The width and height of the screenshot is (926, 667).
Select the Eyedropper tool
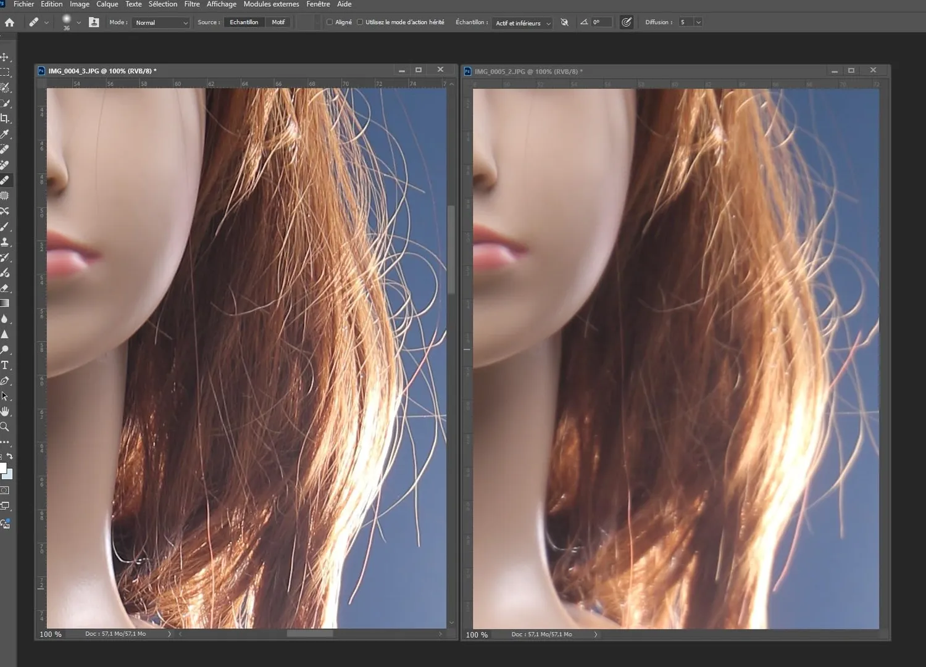click(5, 134)
